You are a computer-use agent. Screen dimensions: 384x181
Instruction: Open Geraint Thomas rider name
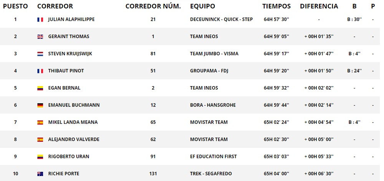68,37
